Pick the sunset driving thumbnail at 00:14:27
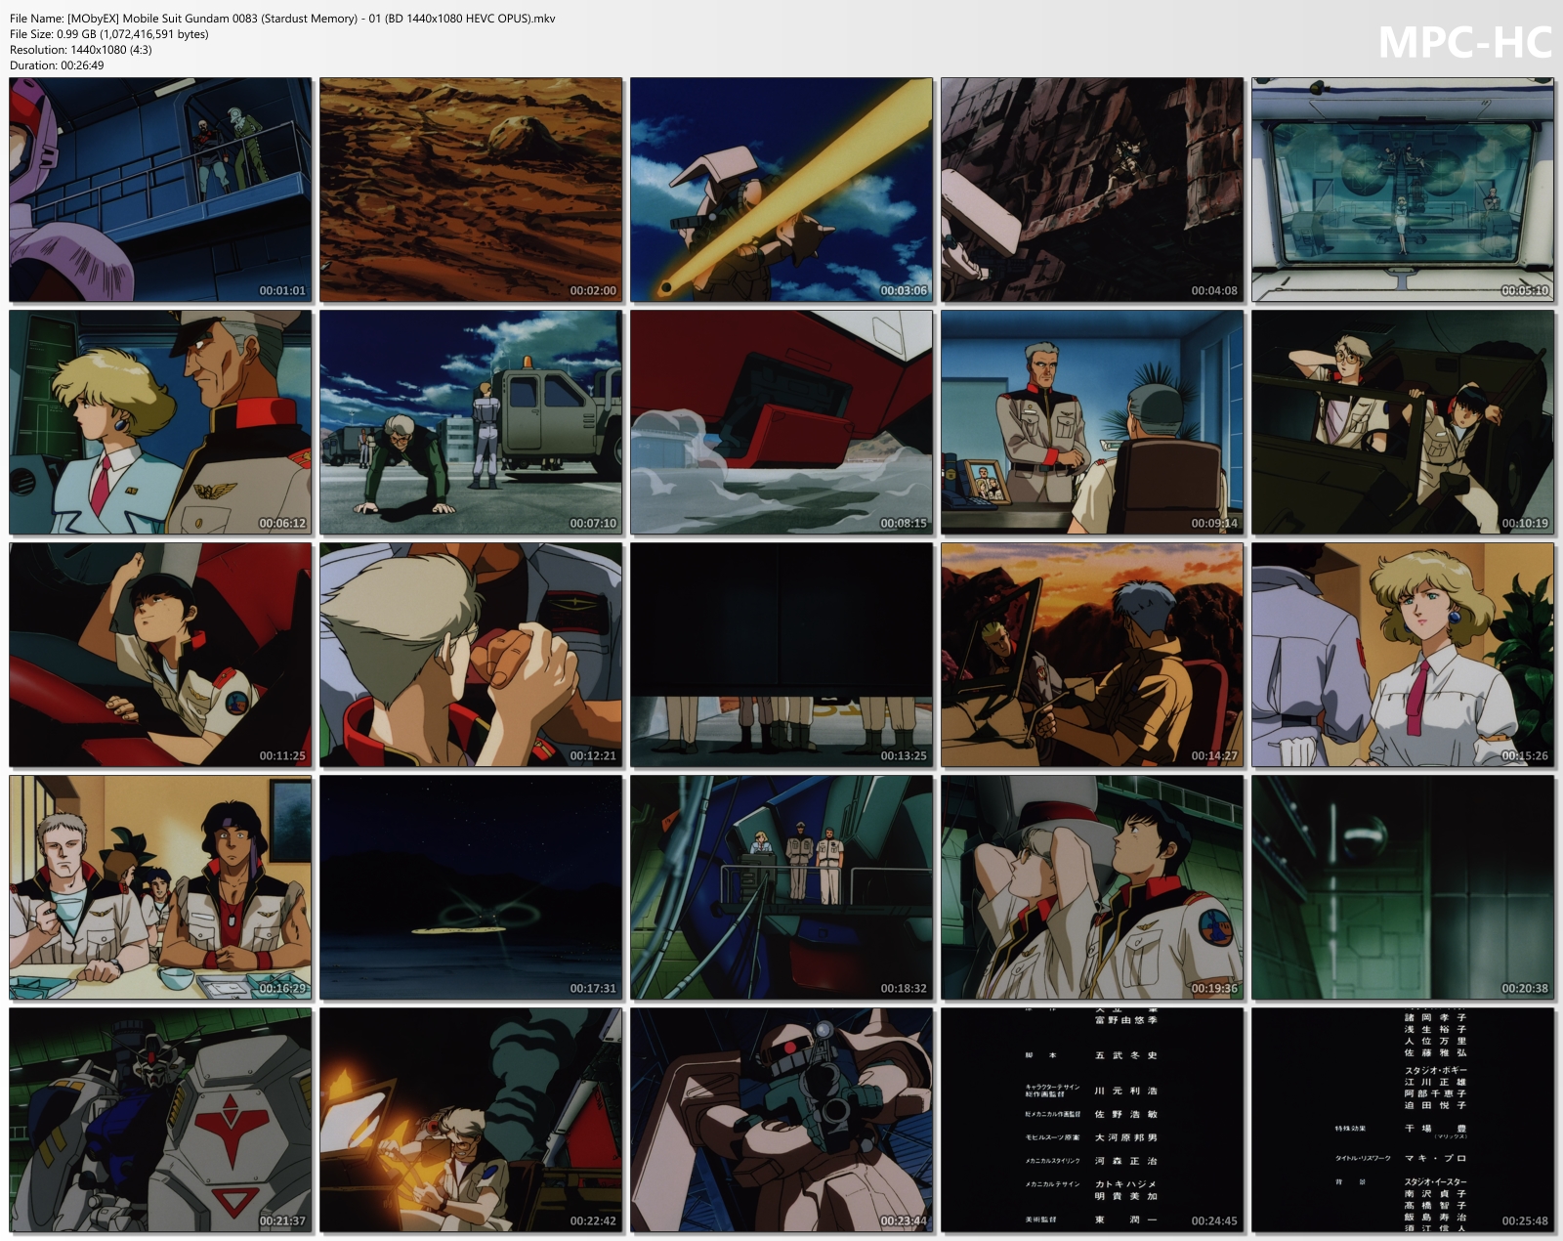1563x1241 pixels. point(1092,655)
